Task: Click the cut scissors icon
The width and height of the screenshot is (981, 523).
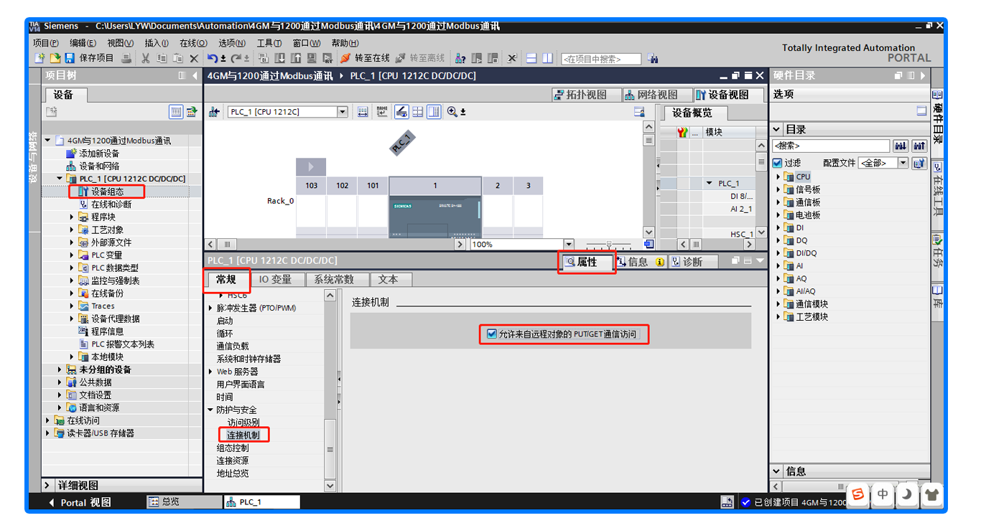Action: [146, 58]
